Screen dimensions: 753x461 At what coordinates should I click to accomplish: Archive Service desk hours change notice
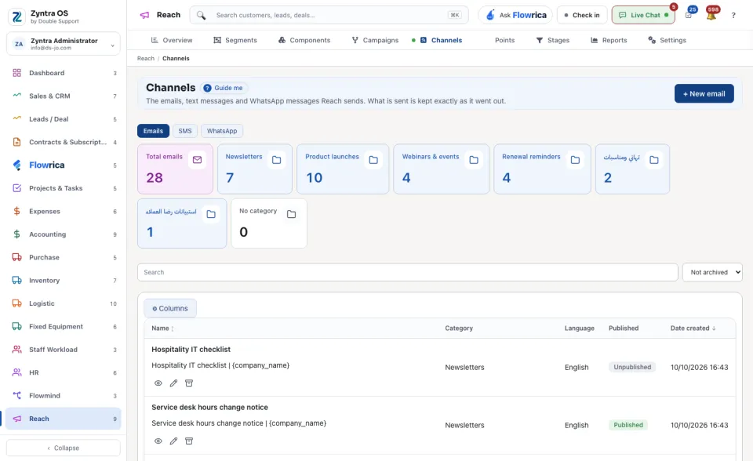[x=189, y=441]
